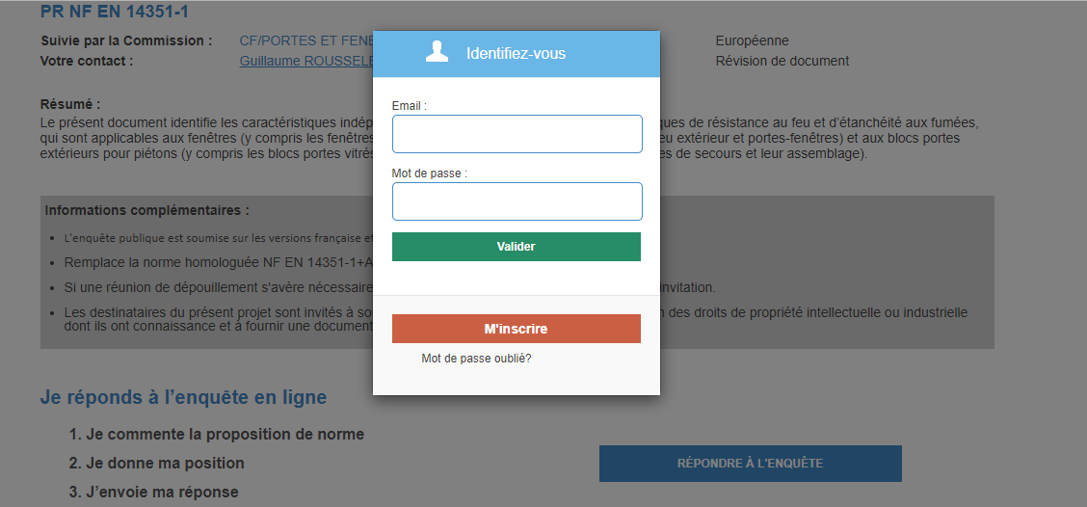Screen dimensions: 1087x507
Task: Click the Résumé section label
Action: point(70,105)
